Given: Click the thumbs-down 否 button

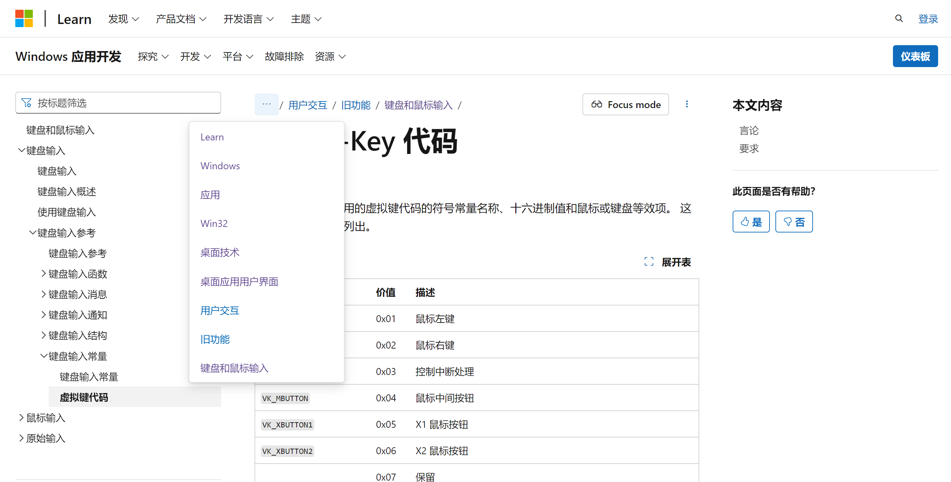Looking at the screenshot, I should pos(794,222).
